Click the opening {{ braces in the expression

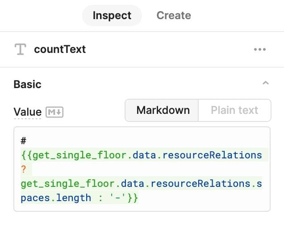point(26,155)
